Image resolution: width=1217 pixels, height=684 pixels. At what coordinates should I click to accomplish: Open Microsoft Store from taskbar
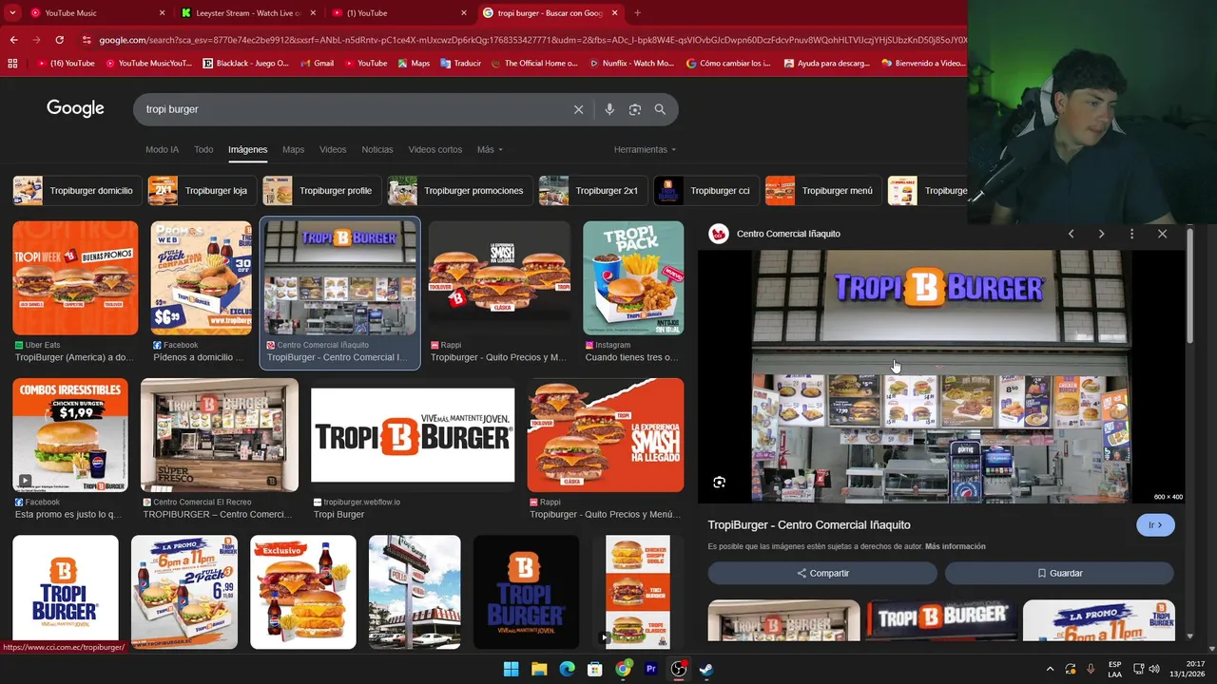595,669
